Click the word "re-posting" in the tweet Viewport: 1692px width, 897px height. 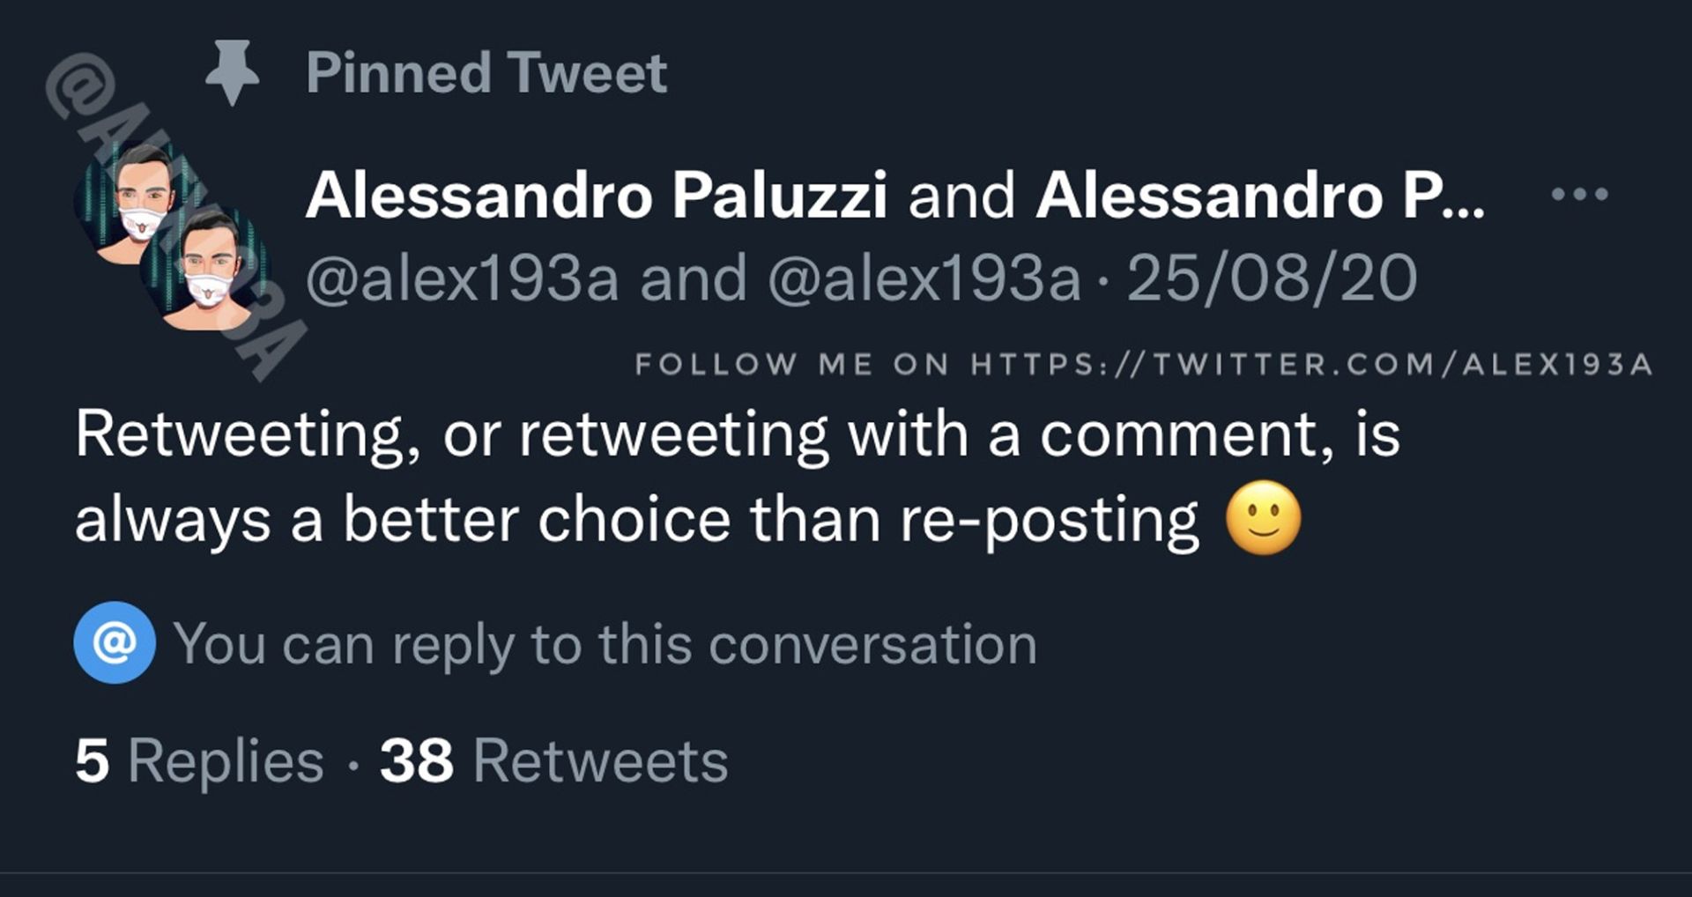click(x=1049, y=520)
